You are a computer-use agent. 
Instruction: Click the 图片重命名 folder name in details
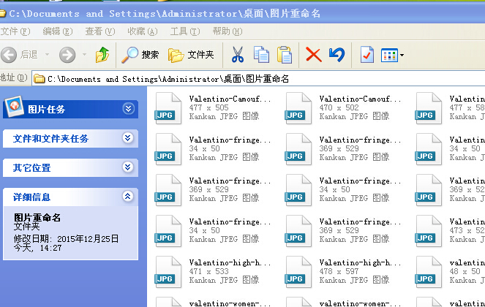37,217
